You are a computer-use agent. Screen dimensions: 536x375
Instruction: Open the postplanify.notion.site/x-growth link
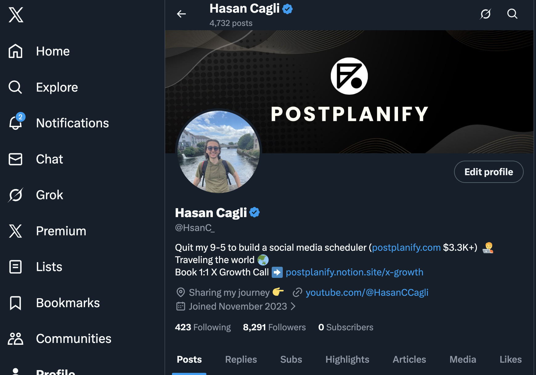(354, 272)
